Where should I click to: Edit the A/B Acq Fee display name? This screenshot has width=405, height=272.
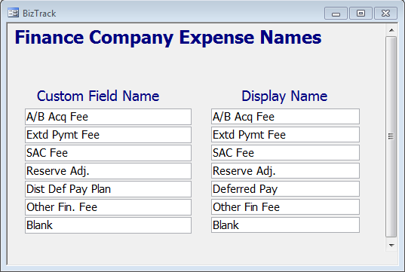pos(285,117)
